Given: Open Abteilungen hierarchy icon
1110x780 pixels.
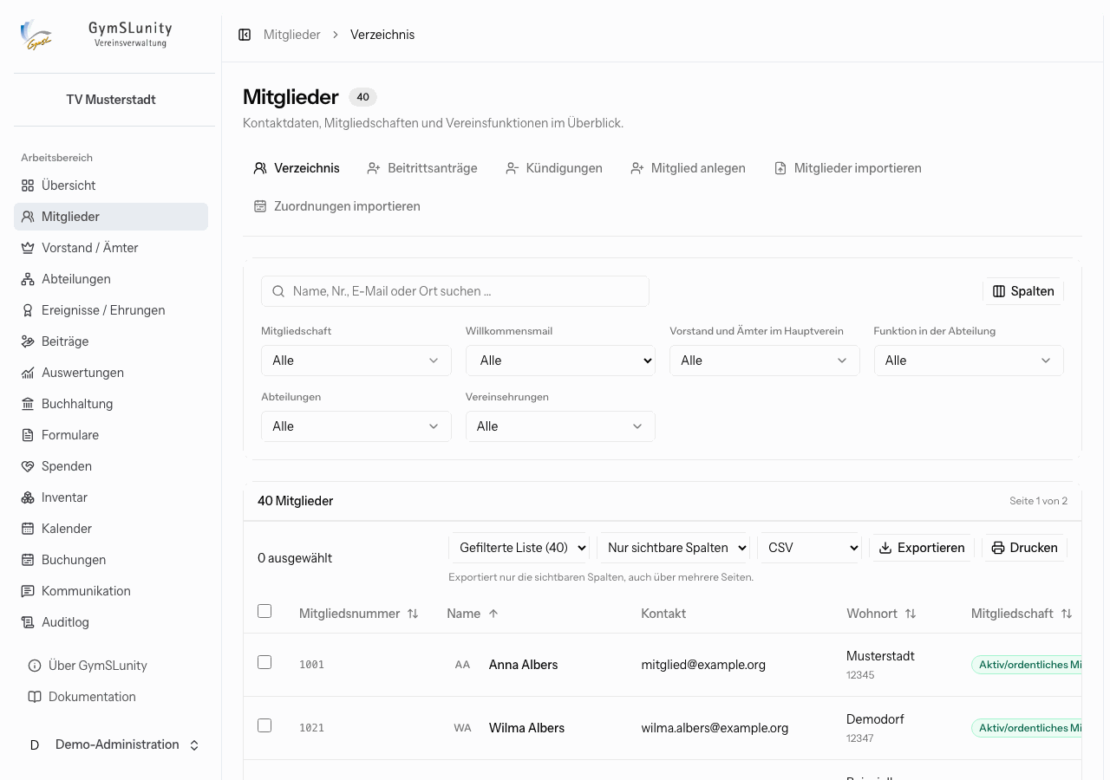Looking at the screenshot, I should pos(28,279).
